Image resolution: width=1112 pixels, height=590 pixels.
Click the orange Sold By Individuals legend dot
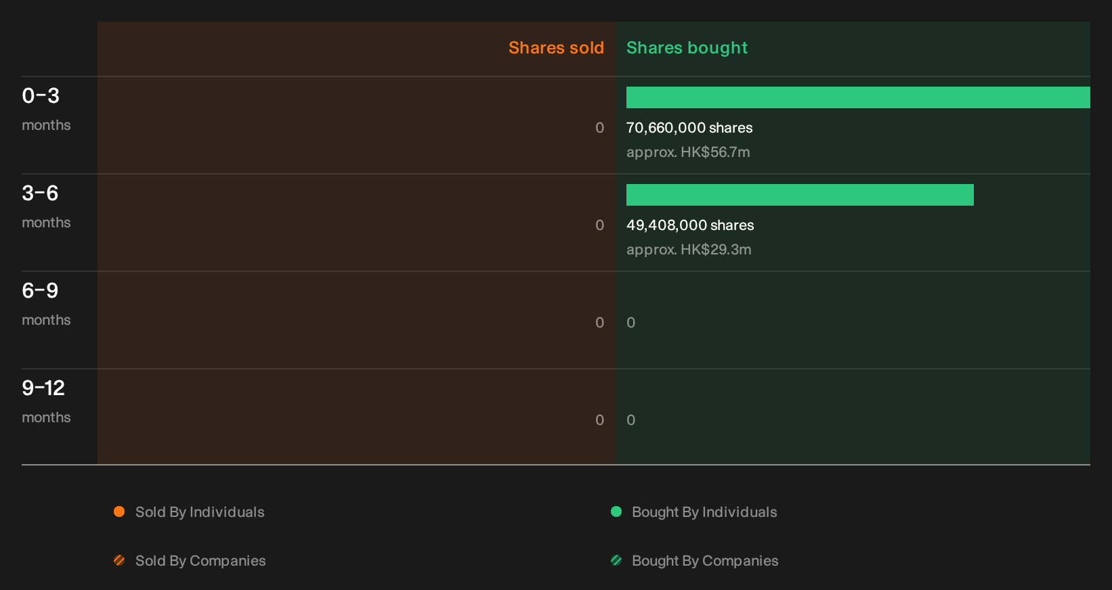[119, 512]
